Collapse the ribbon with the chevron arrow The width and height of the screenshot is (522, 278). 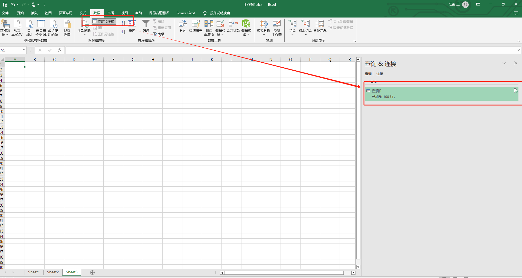click(x=518, y=41)
